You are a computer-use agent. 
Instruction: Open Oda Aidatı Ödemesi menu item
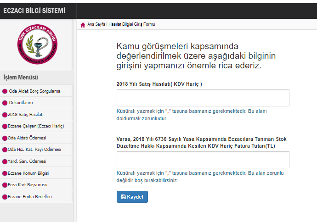(x=27, y=138)
